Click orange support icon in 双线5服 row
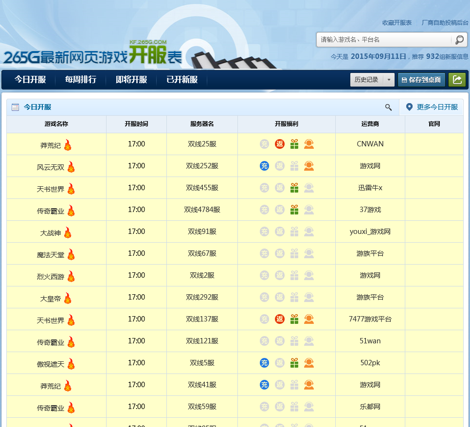This screenshot has width=470, height=427. [x=309, y=363]
